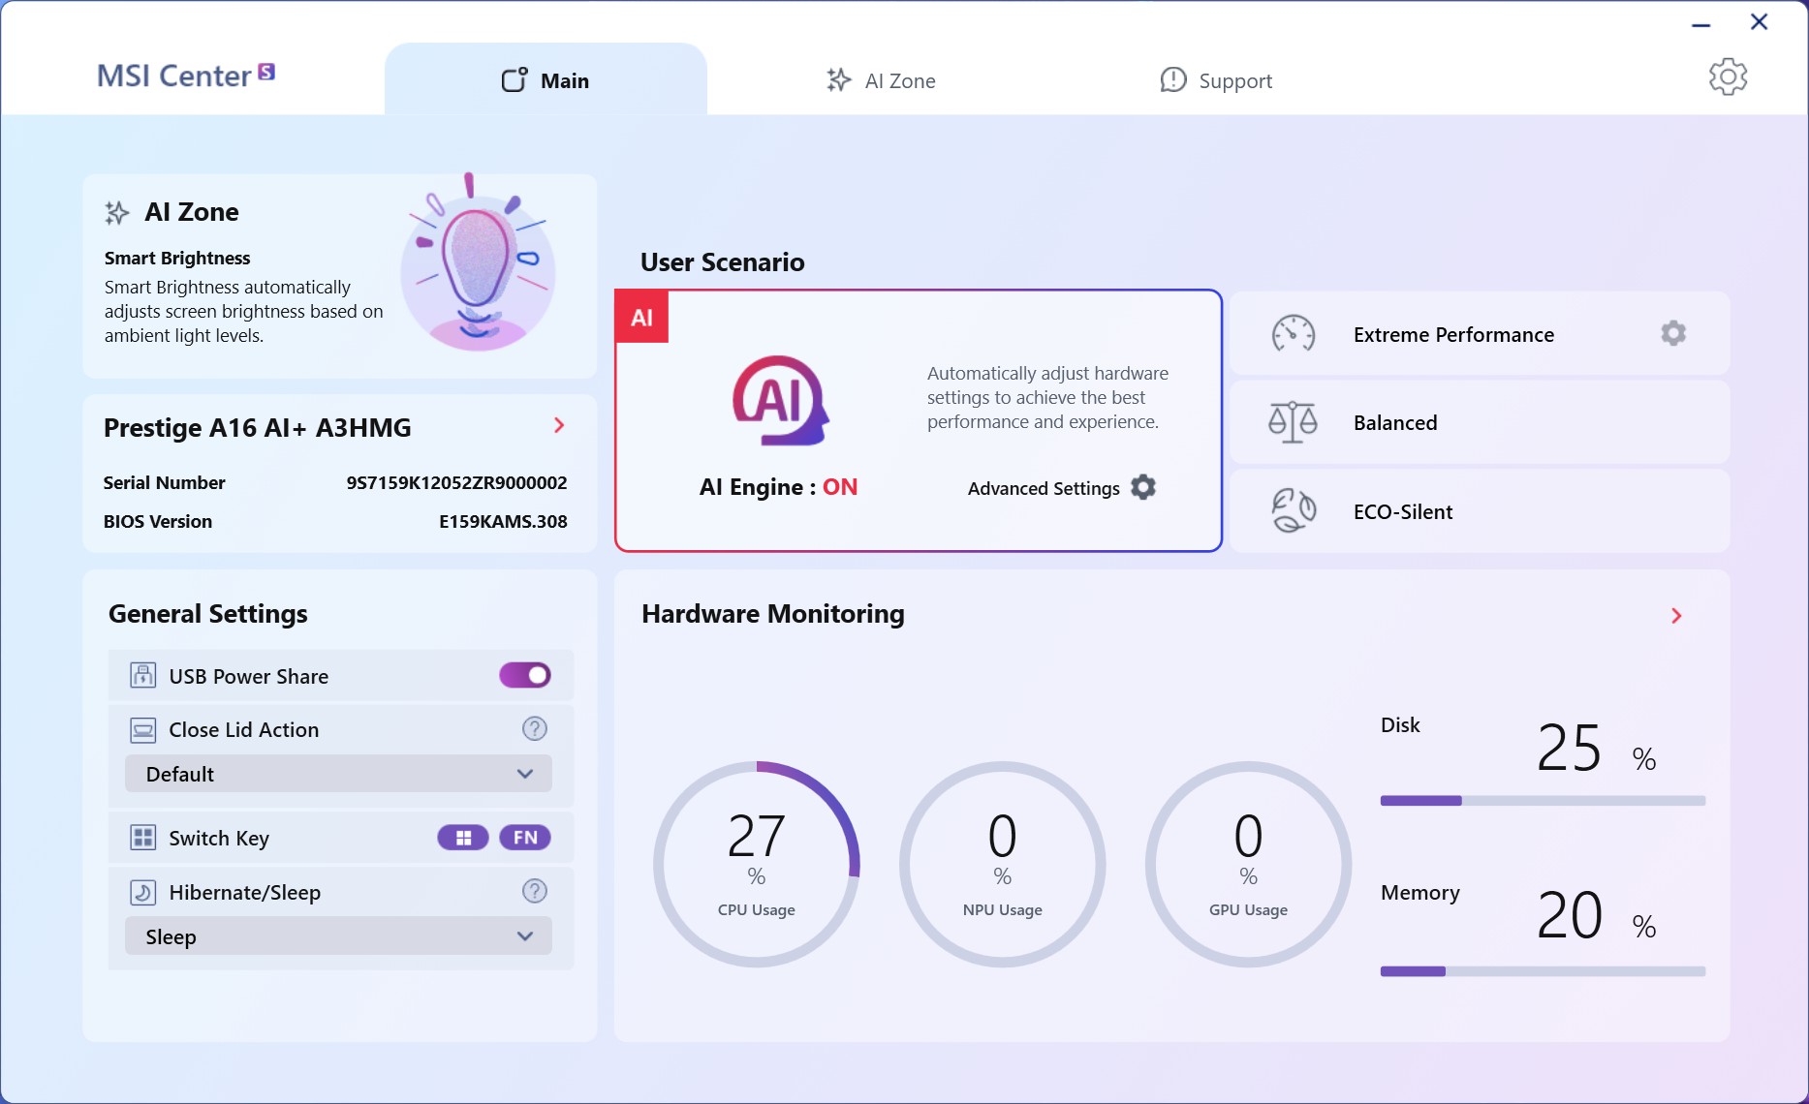
Task: Open the Hibernate/Sleep dropdown set to Sleep
Action: [339, 936]
